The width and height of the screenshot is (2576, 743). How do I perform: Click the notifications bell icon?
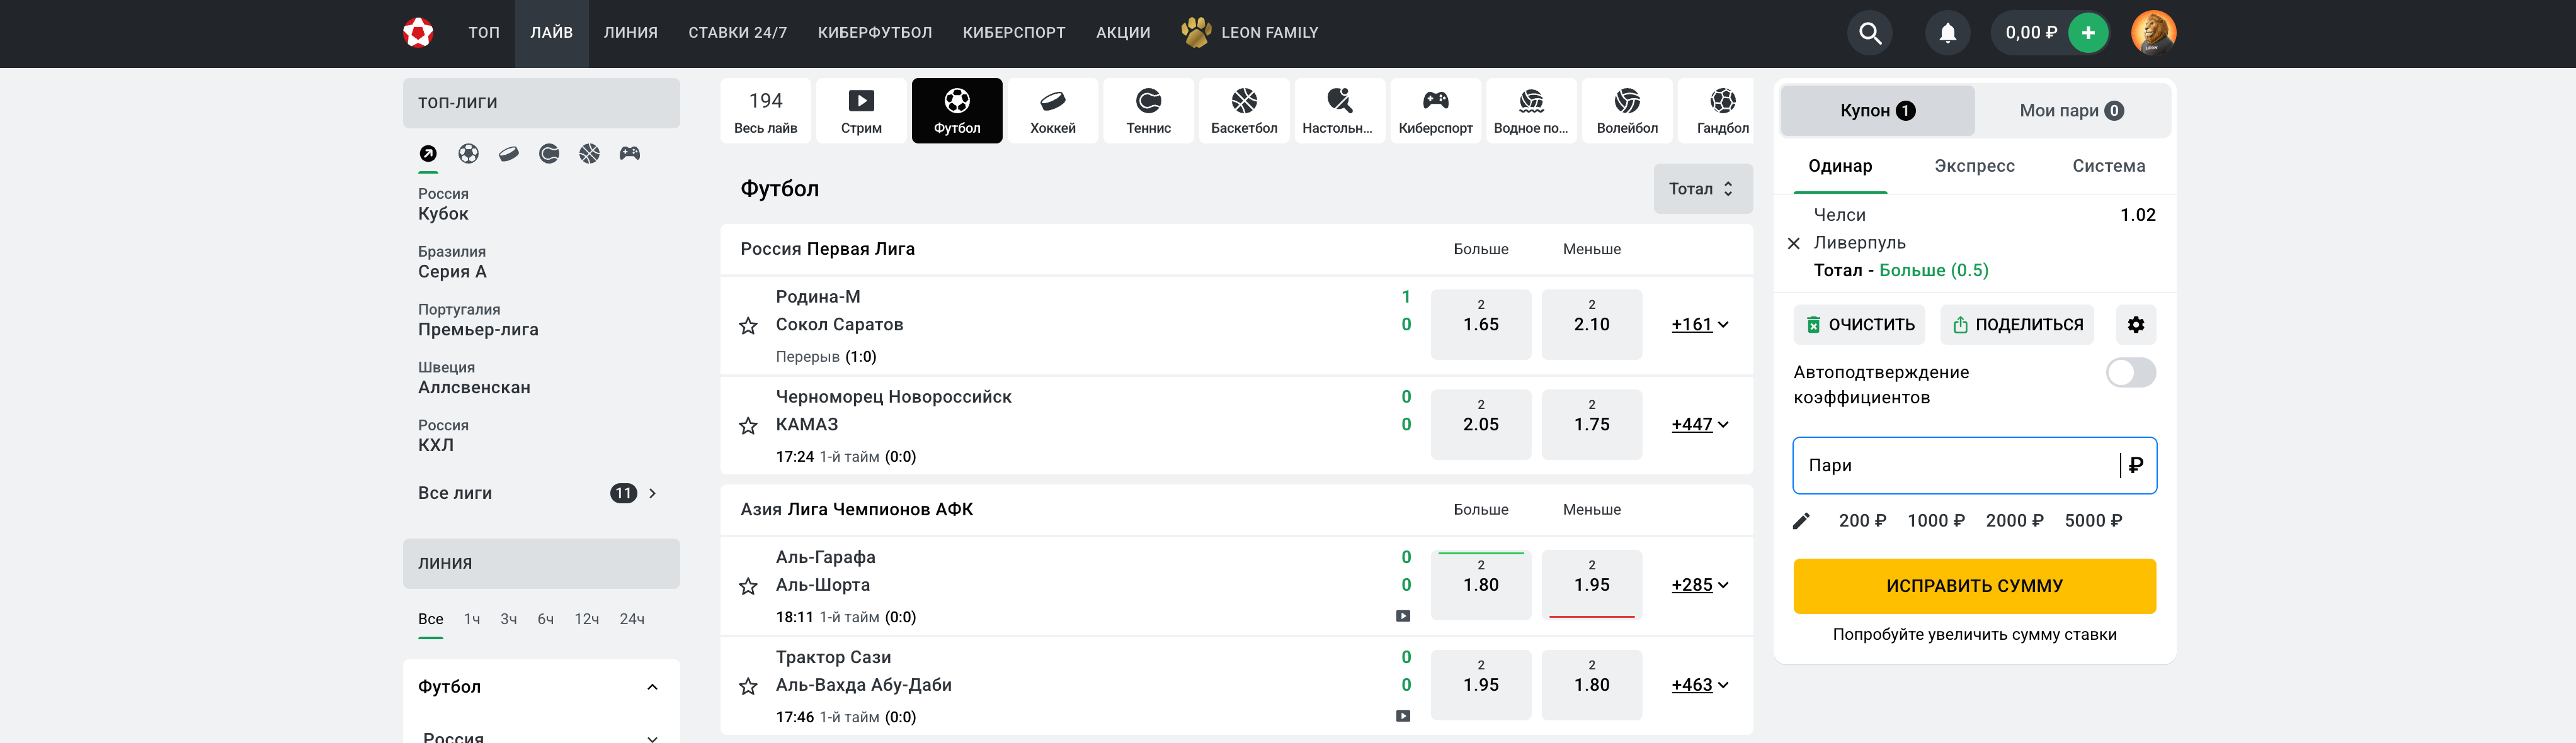click(1947, 33)
